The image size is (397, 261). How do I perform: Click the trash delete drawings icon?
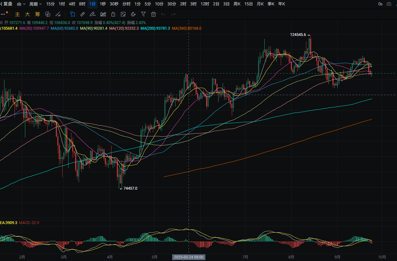[153, 14]
